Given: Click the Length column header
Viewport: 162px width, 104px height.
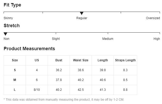Looking at the screenshot, I should click(x=103, y=60).
